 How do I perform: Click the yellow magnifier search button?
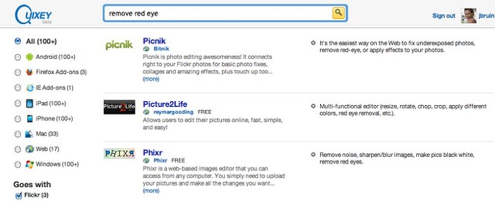[338, 13]
